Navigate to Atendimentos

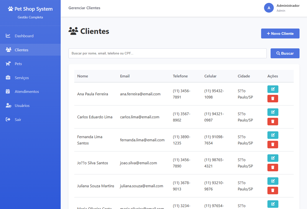click(30, 92)
